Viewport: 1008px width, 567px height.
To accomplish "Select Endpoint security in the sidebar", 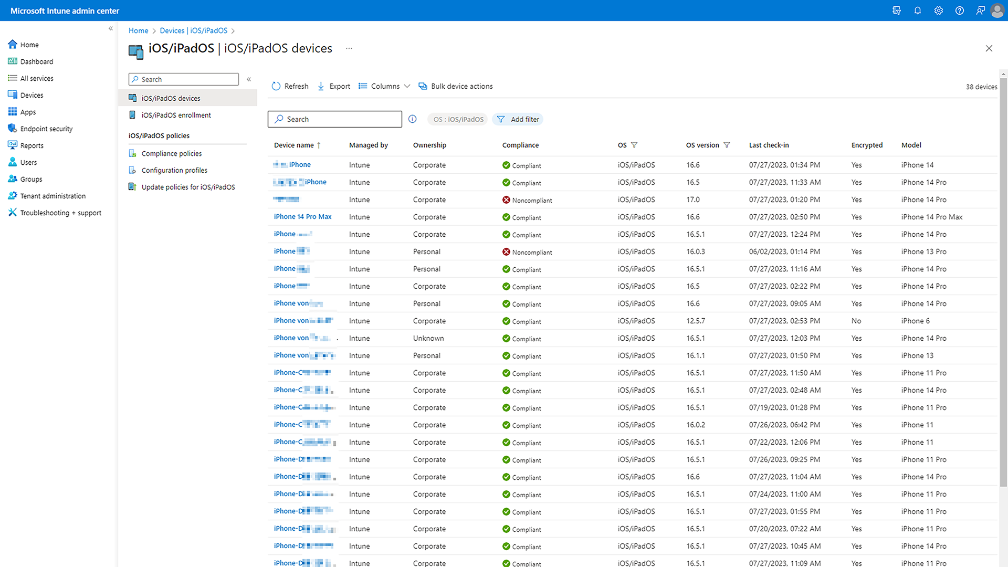I will pyautogui.click(x=46, y=128).
